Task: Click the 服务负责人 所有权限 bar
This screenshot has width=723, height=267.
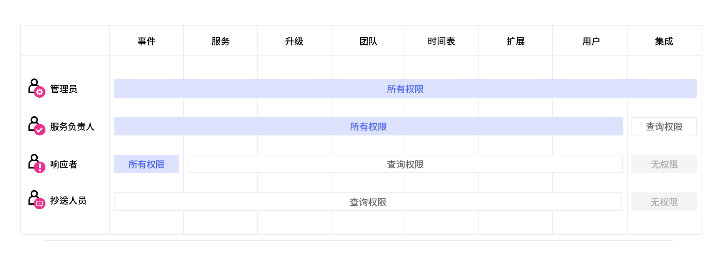Action: 368,127
